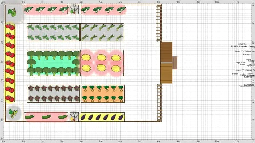255x143 pixels.
Task: Select the lower trellis fence on right garden edge
Action: (160, 103)
